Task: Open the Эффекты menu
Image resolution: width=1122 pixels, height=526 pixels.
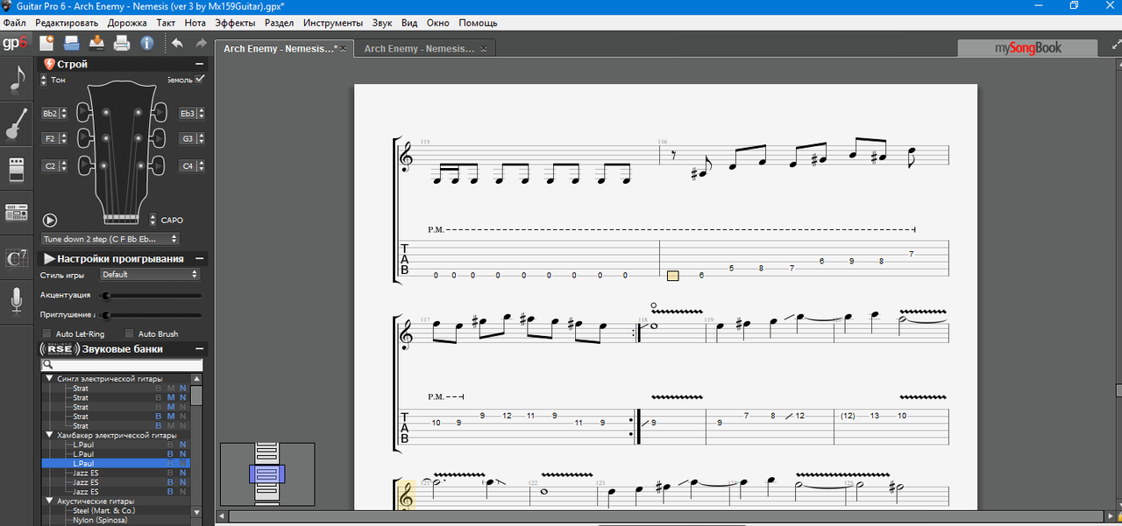Action: click(236, 23)
